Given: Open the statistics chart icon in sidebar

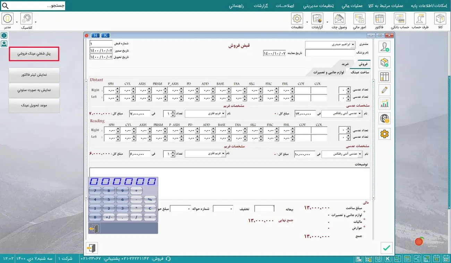Looking at the screenshot, I should pos(384,103).
